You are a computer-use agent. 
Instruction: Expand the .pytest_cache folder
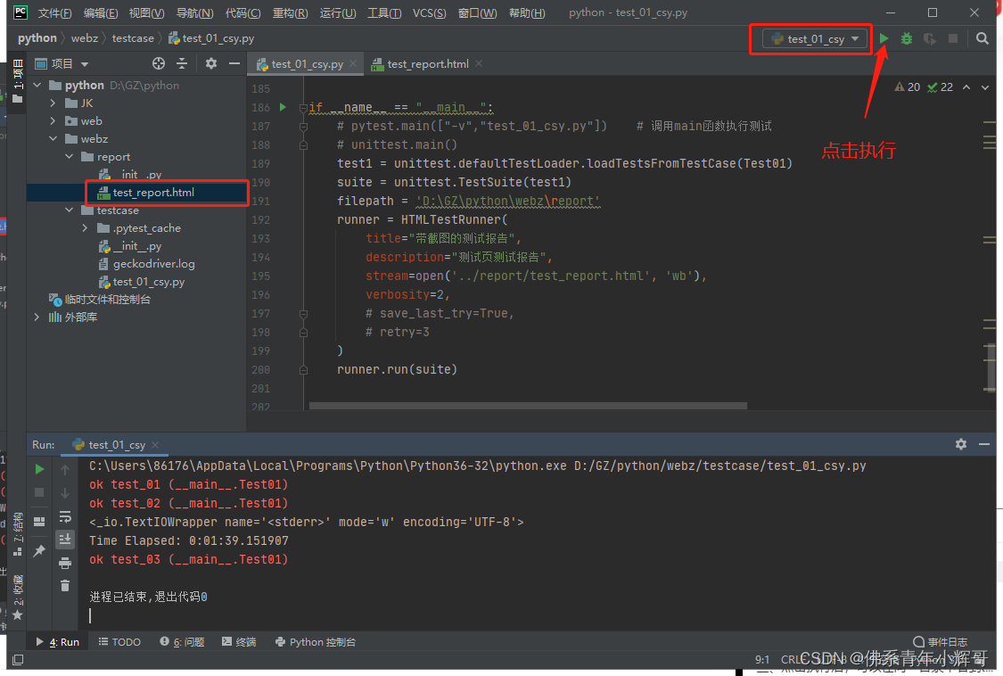coord(85,228)
